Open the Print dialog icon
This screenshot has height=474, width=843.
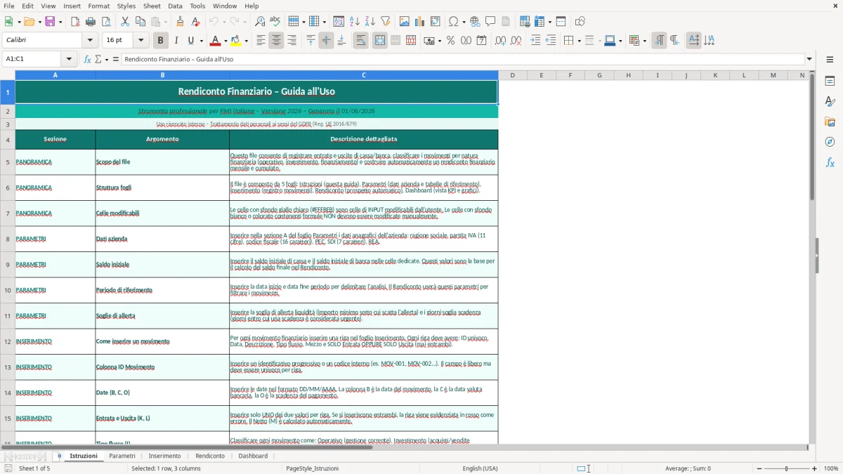point(90,22)
